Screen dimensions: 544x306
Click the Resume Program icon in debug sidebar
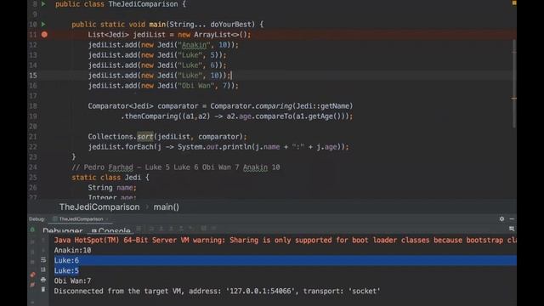(32, 241)
